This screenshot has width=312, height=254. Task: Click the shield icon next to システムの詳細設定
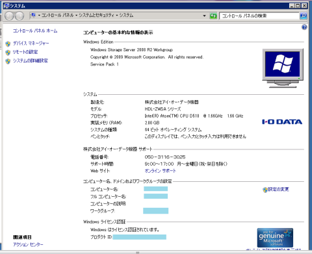[x=8, y=61]
